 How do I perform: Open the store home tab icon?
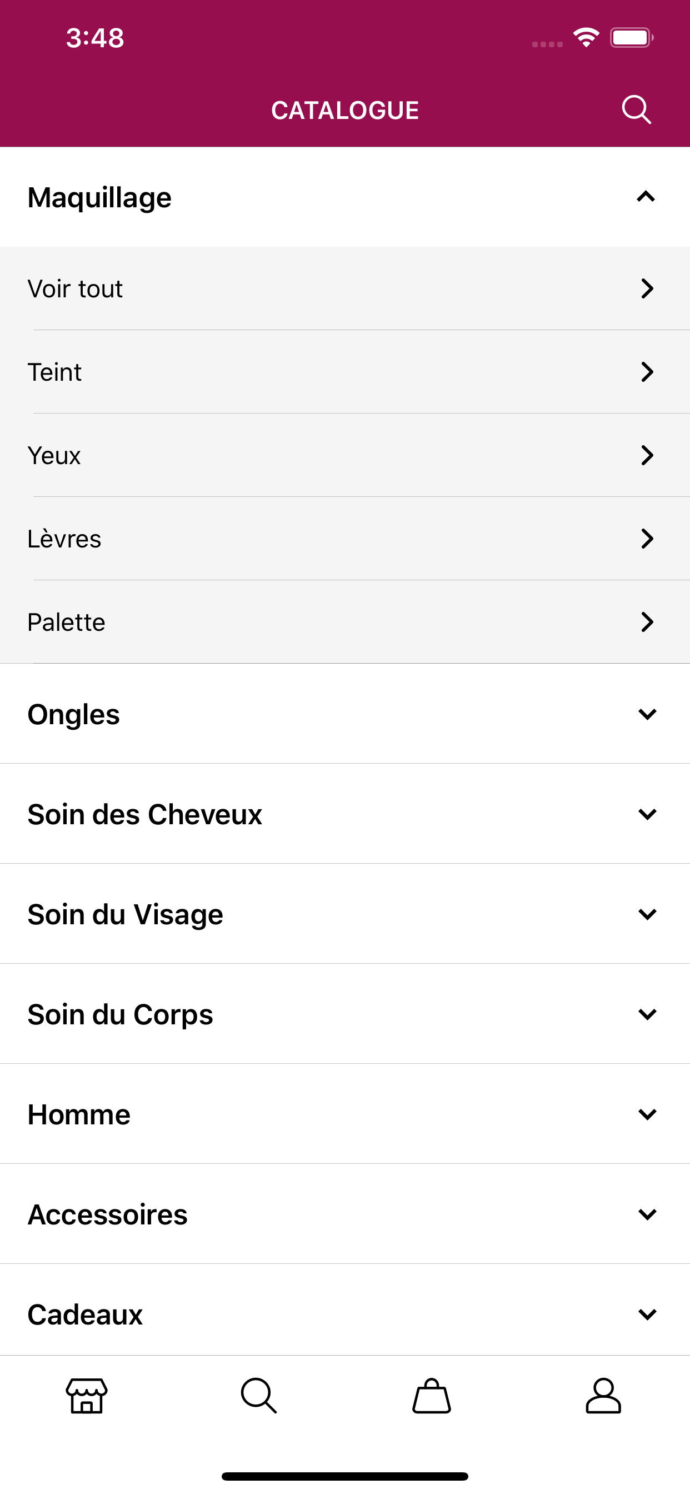coord(87,1396)
